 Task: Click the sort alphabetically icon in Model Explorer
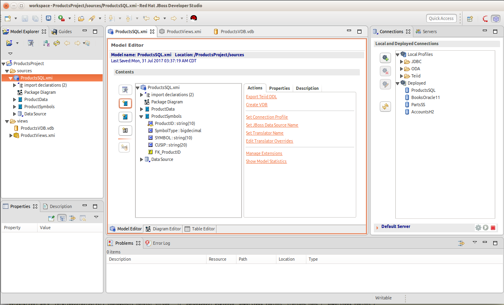click(46, 43)
